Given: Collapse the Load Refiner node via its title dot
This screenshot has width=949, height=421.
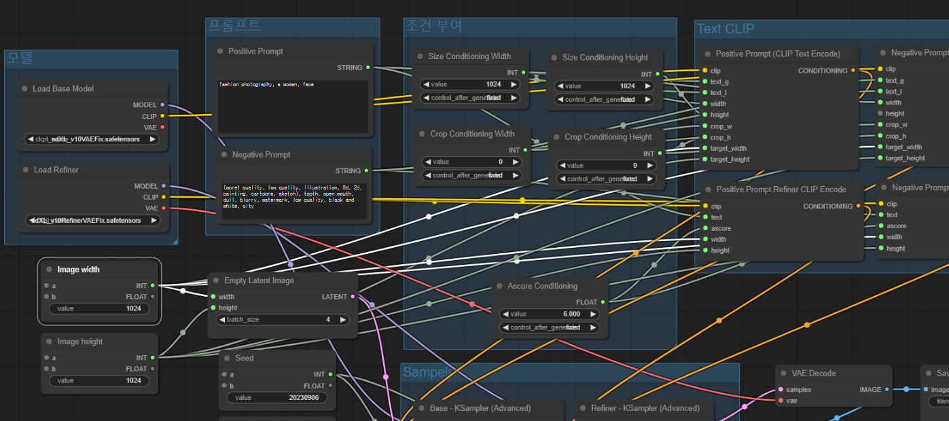Looking at the screenshot, I should [x=26, y=170].
